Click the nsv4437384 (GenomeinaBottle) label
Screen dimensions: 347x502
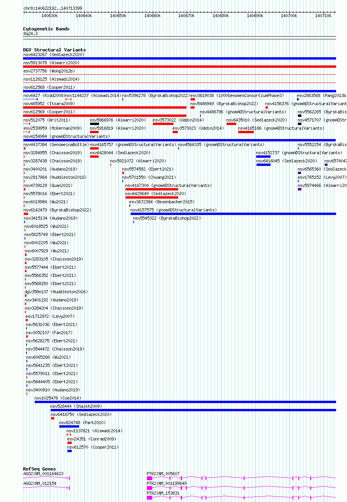pyautogui.click(x=56, y=144)
